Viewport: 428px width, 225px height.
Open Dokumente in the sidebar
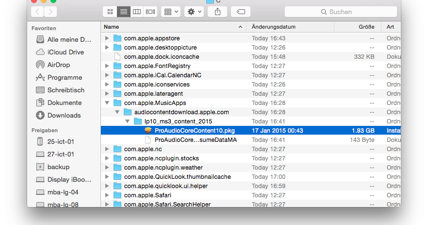(x=59, y=103)
